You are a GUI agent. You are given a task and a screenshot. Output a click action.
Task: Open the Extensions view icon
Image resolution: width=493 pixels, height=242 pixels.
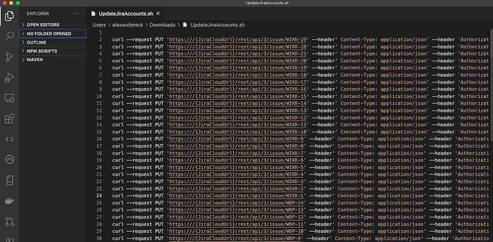point(10,118)
